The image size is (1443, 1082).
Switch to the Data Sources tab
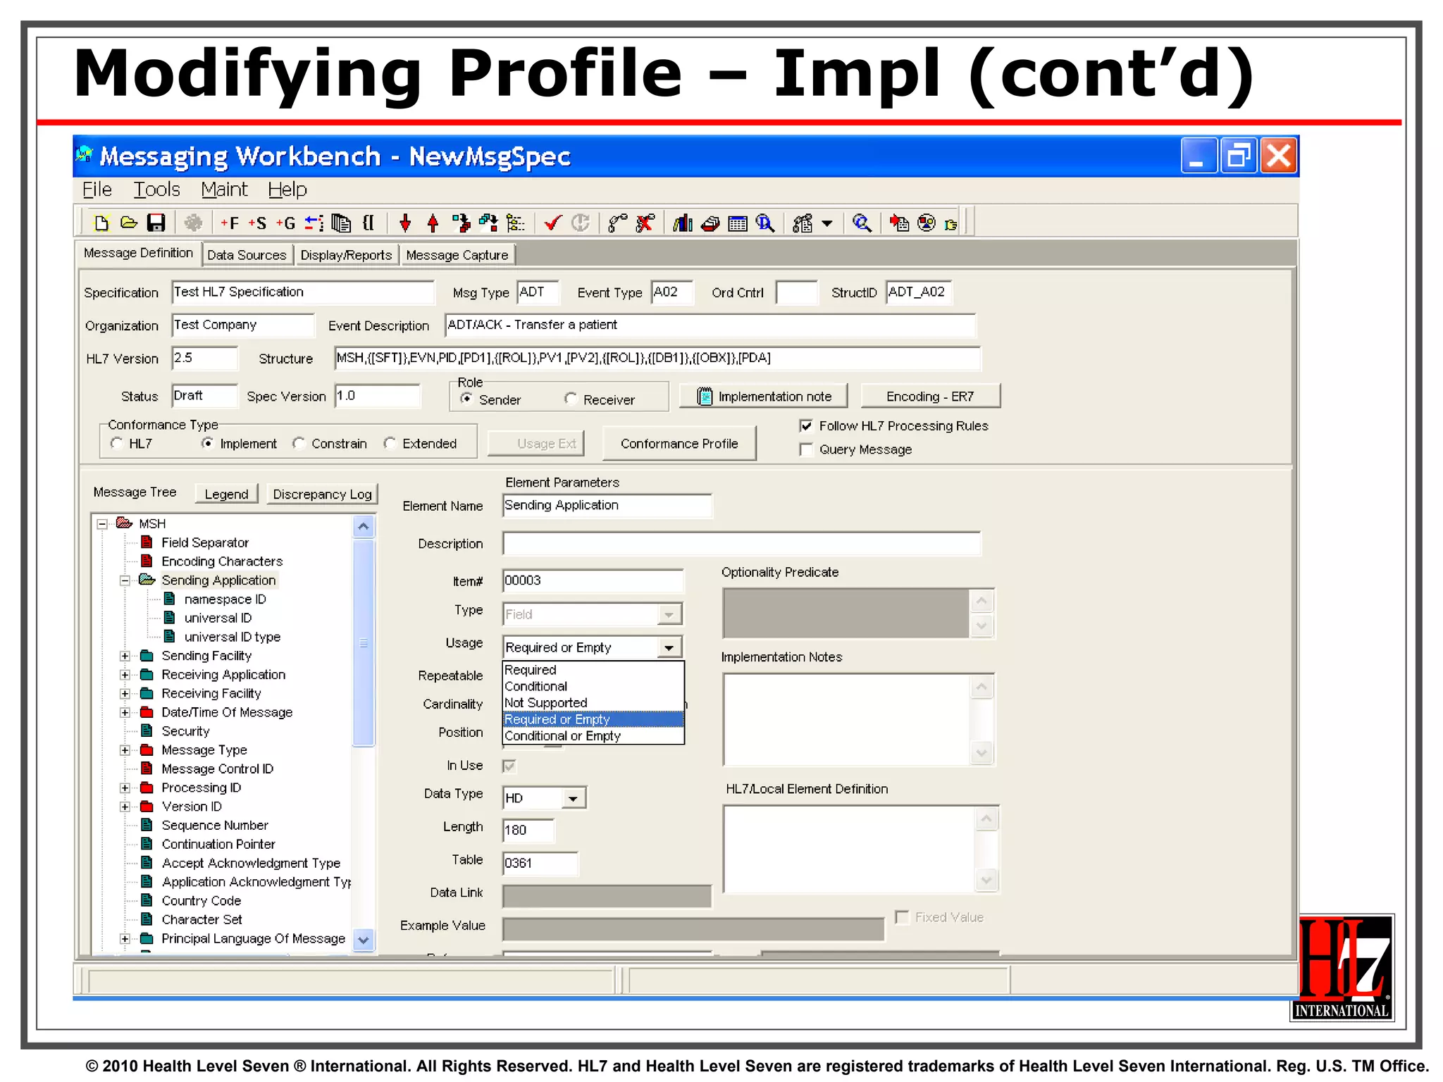click(x=247, y=254)
